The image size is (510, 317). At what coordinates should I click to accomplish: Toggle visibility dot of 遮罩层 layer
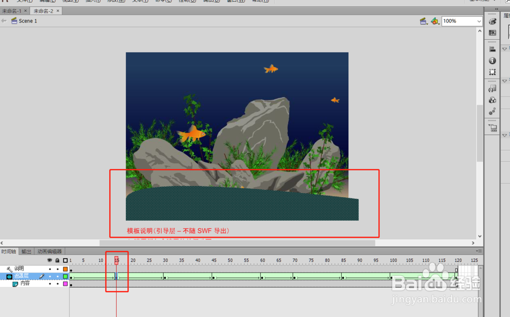tap(50, 277)
